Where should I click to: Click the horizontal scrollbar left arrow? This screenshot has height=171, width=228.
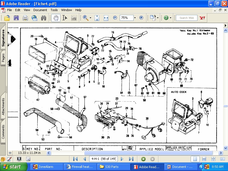pyautogui.click(x=49, y=153)
